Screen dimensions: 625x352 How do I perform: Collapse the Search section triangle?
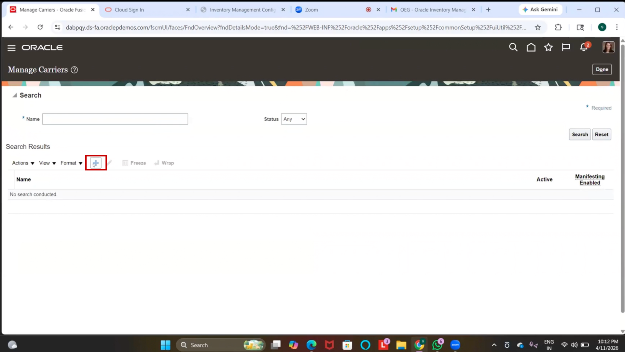[15, 95]
